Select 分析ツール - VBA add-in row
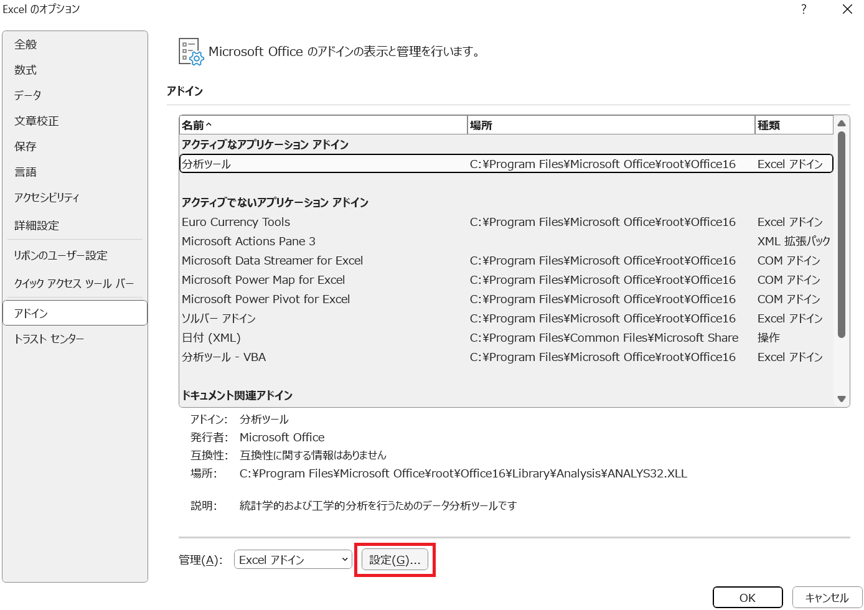Image resolution: width=864 pixels, height=610 pixels. (x=506, y=357)
